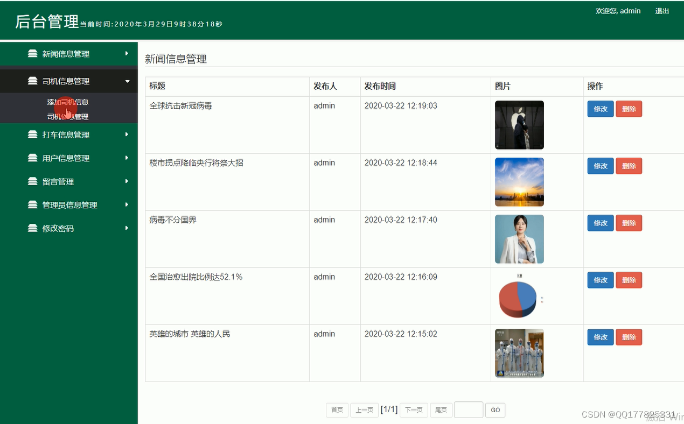Click 修改 for 全国治愈出院比例达52.1%
The height and width of the screenshot is (424, 684).
point(601,280)
